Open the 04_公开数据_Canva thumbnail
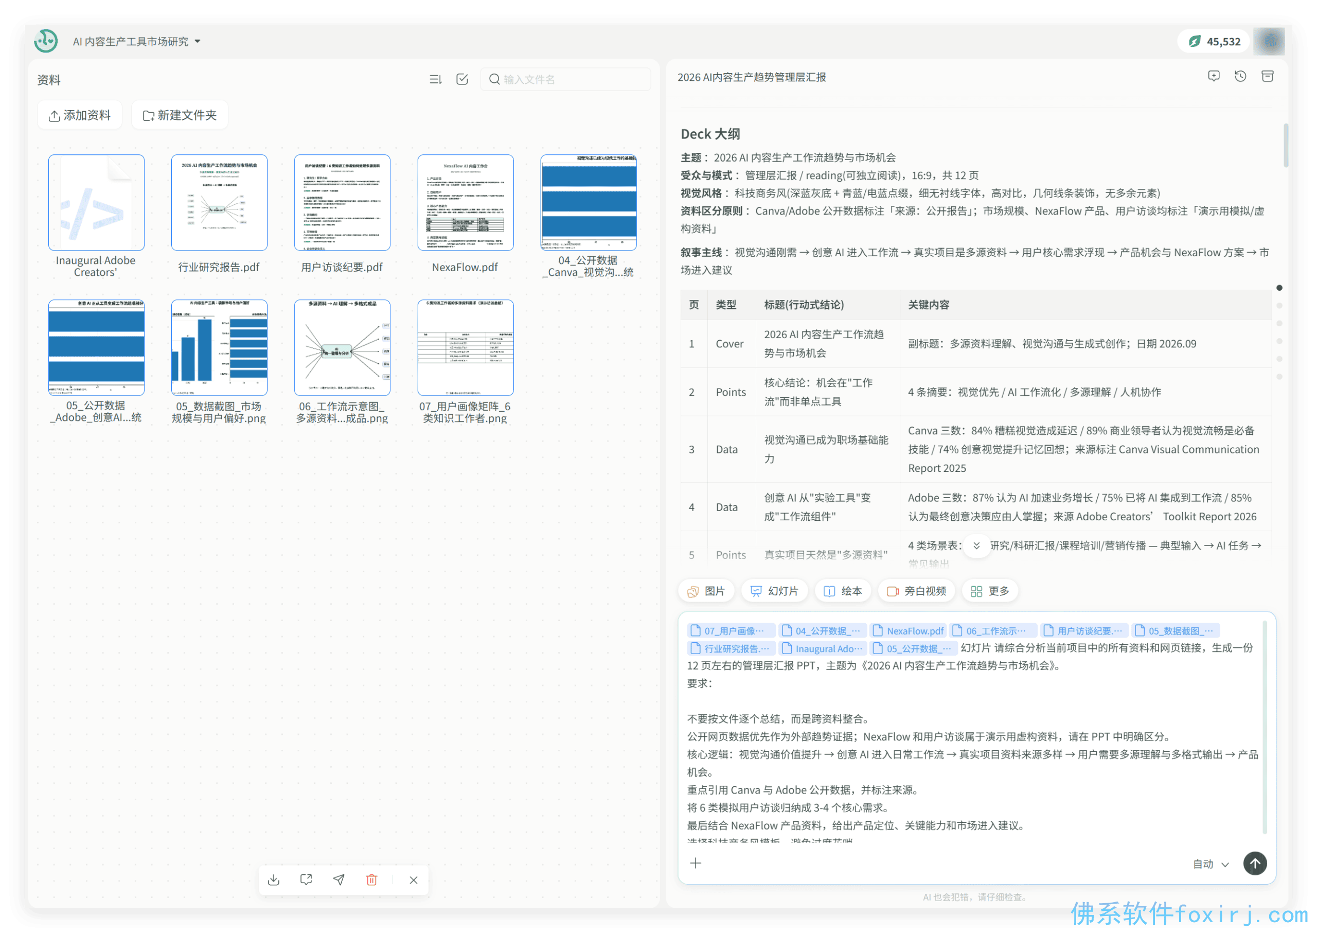Screen dimensions: 1317x933 [588, 202]
